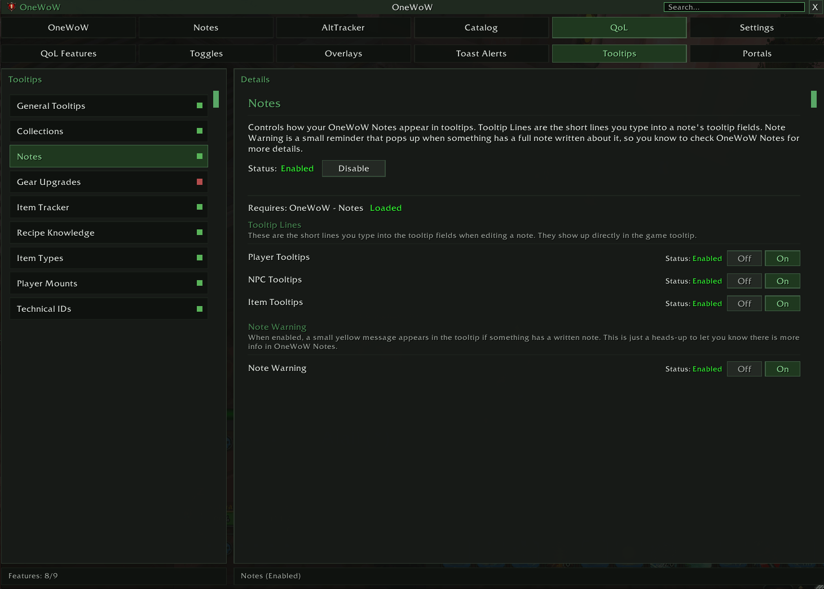The width and height of the screenshot is (824, 589).
Task: Open the AltTracker tab
Action: point(343,27)
